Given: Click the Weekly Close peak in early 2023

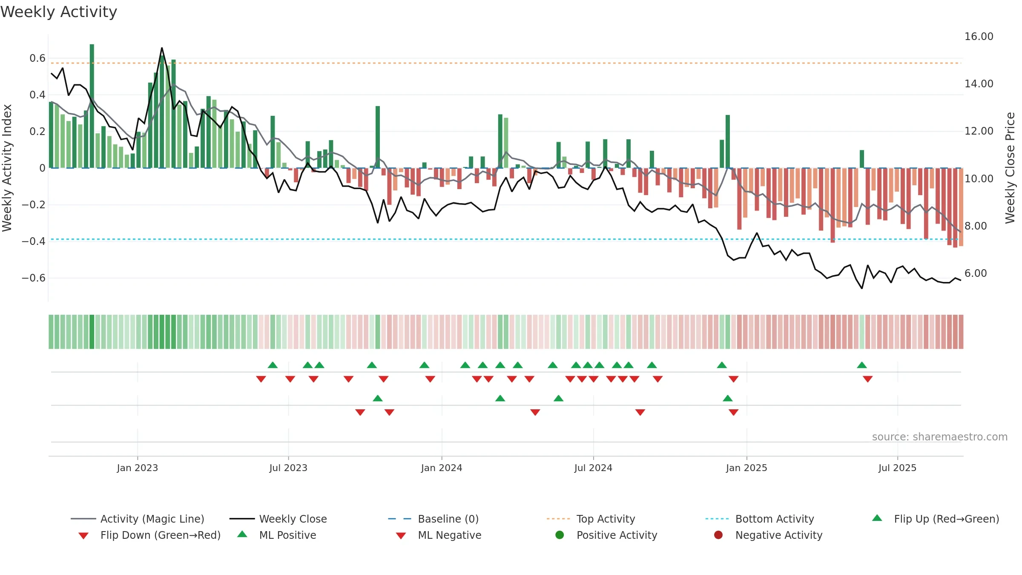Looking at the screenshot, I should pos(162,48).
